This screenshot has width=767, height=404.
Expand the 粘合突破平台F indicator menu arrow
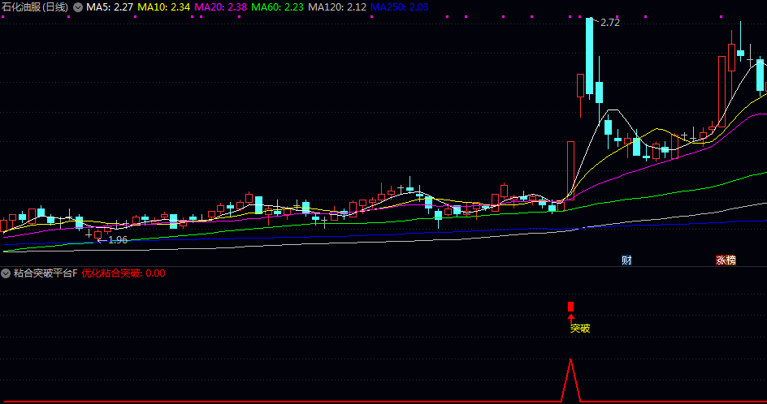point(6,273)
